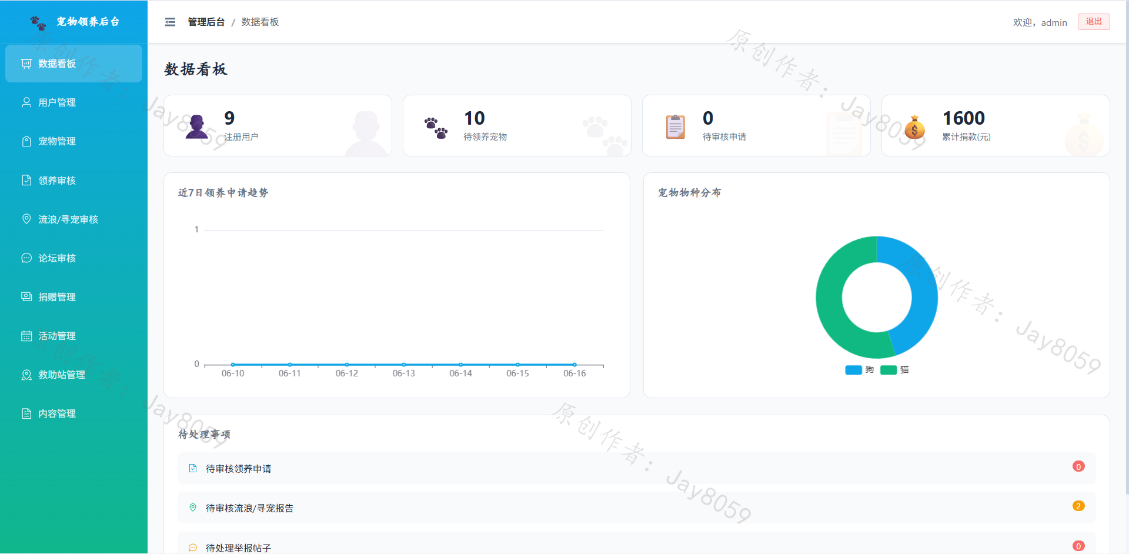
Task: Click the money bag icon on 累计捐款 card
Action: pos(914,127)
